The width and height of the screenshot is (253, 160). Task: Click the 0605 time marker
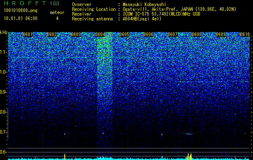[124, 34]
